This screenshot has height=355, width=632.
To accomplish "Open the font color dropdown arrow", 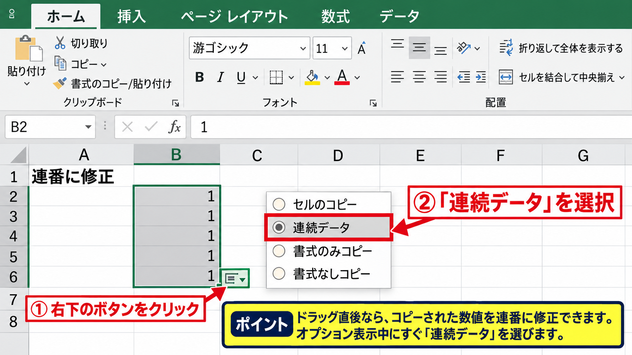I will click(x=357, y=78).
